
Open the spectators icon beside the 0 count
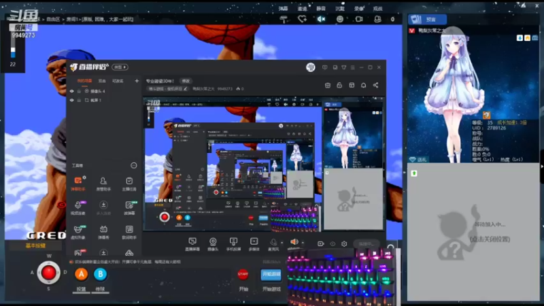(x=377, y=20)
